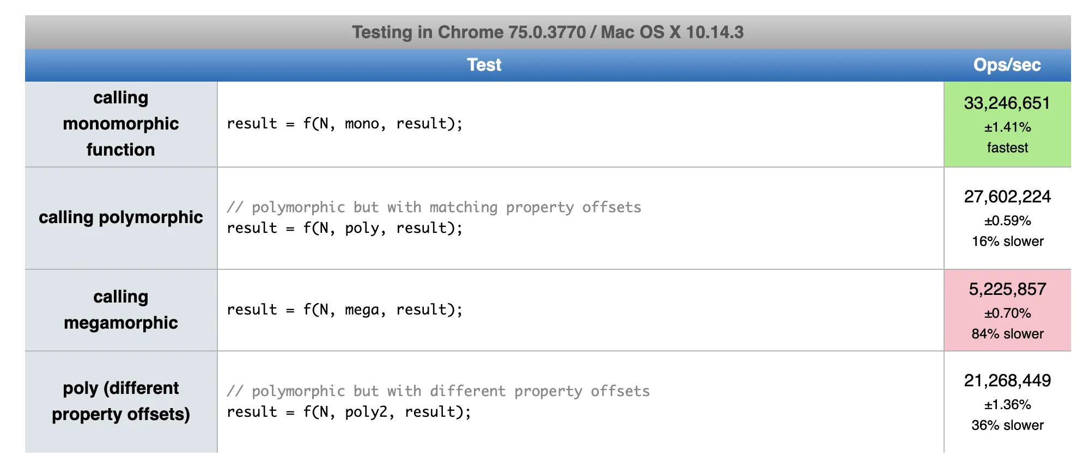Click the code 'f(N, poly2, result);'
Viewport: 1083px width, 469px height.
(x=387, y=412)
